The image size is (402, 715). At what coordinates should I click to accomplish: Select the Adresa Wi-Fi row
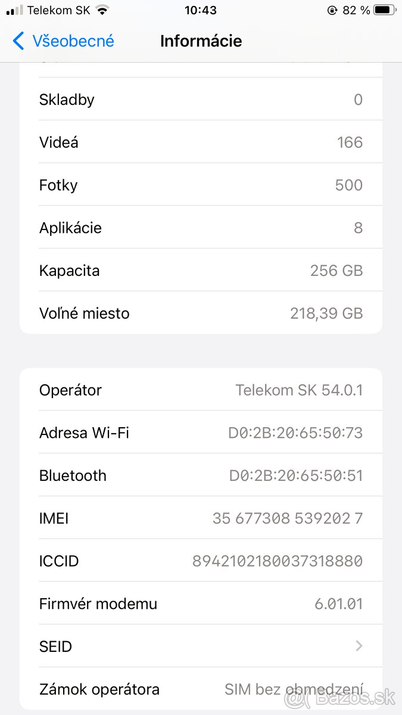tap(201, 433)
